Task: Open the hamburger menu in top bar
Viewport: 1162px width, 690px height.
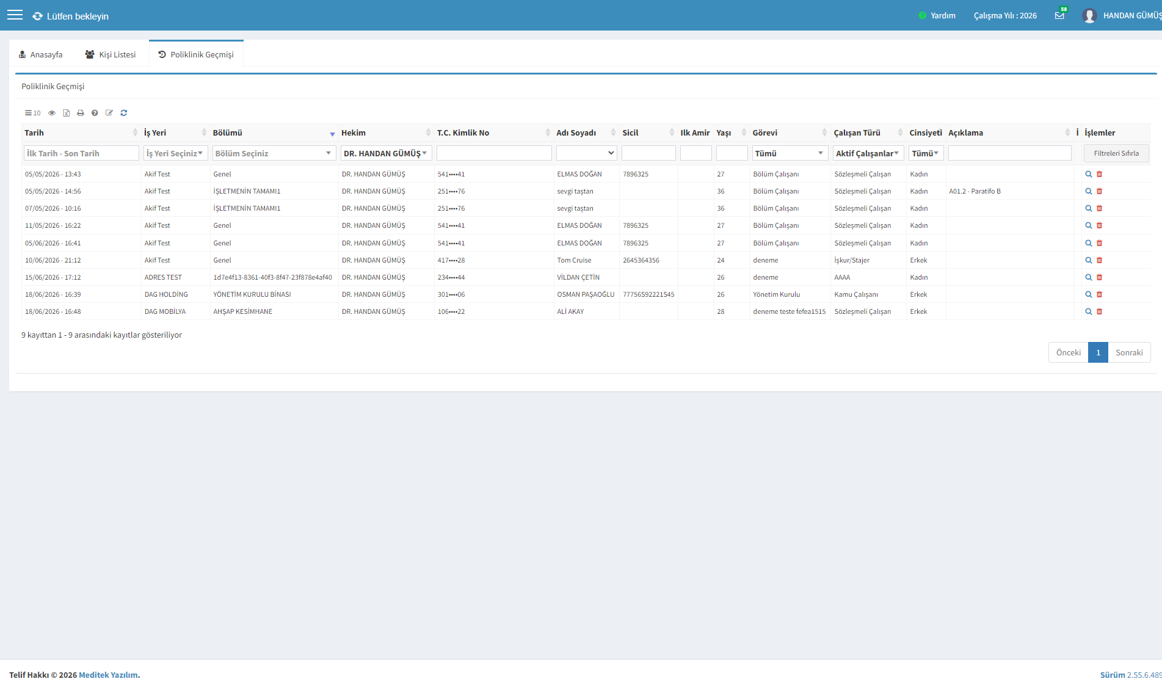Action: pyautogui.click(x=15, y=15)
